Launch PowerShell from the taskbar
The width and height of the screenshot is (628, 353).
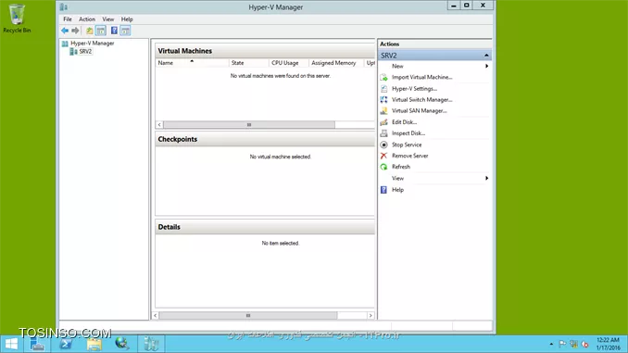pos(66,344)
